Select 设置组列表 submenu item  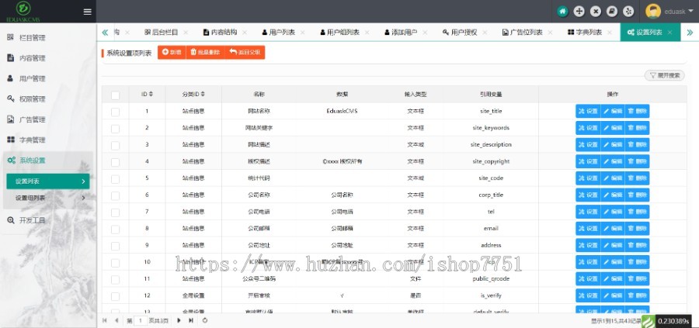point(48,198)
